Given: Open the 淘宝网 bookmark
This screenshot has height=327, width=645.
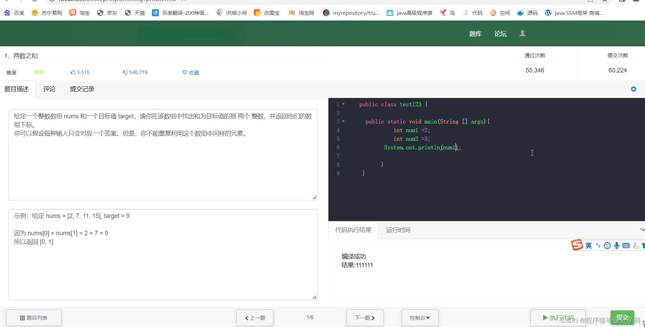Looking at the screenshot, I should point(301,13).
